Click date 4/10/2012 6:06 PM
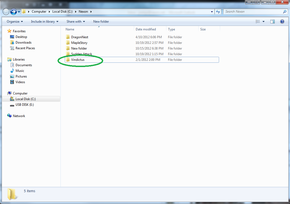Screen dimensions: 290x204 pos(149,37)
